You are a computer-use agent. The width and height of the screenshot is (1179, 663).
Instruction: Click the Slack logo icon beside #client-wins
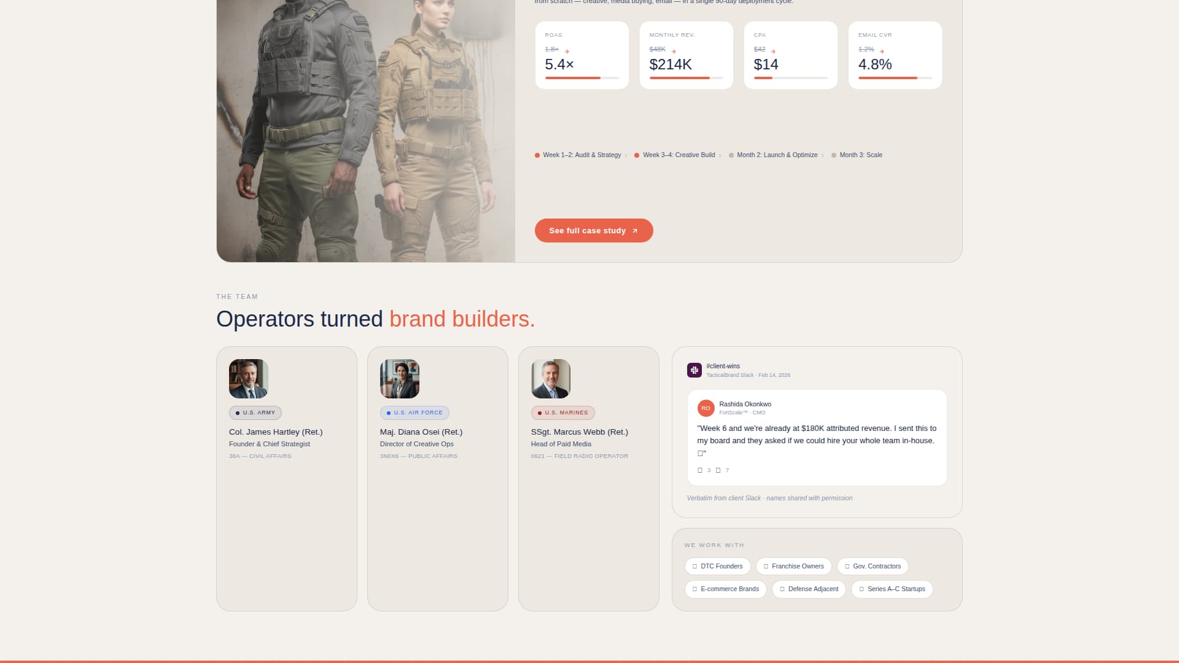tap(695, 370)
